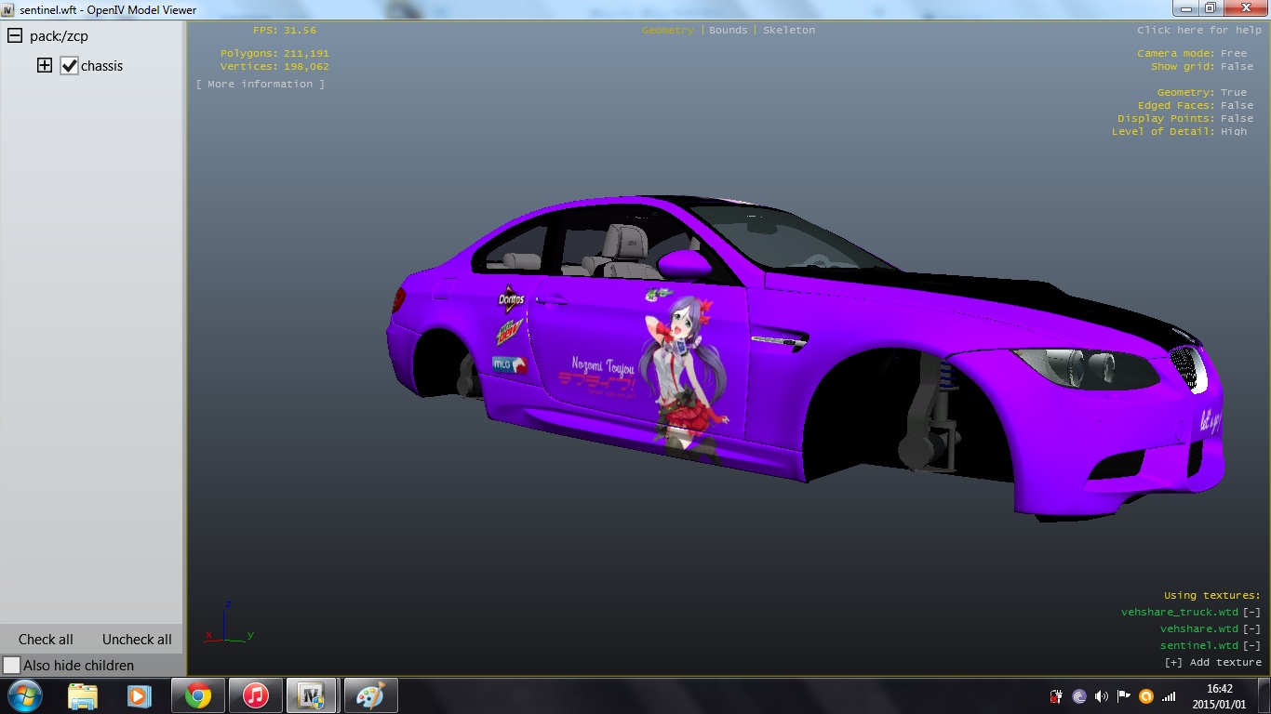1271x714 pixels.
Task: Open the More information section
Action: click(x=261, y=84)
